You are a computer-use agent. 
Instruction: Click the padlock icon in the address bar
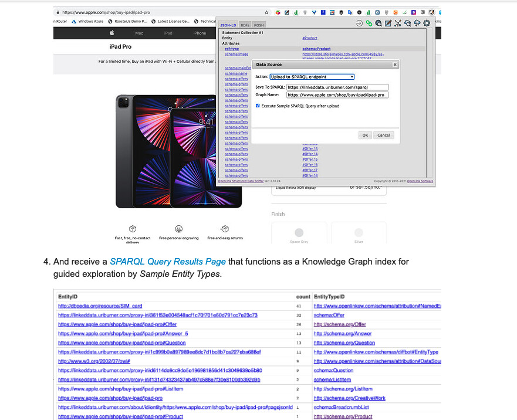coord(58,12)
